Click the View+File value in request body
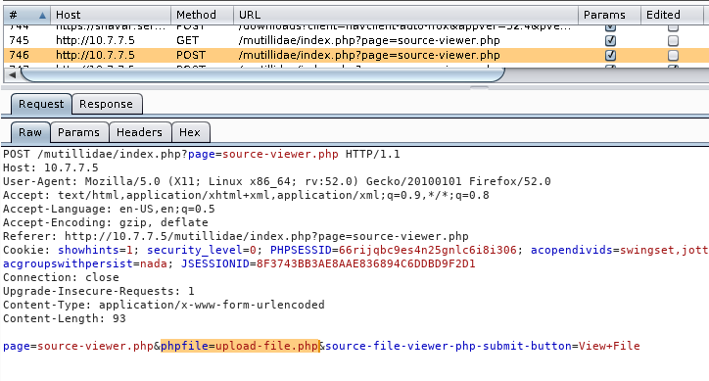This screenshot has width=709, height=381. click(x=609, y=346)
